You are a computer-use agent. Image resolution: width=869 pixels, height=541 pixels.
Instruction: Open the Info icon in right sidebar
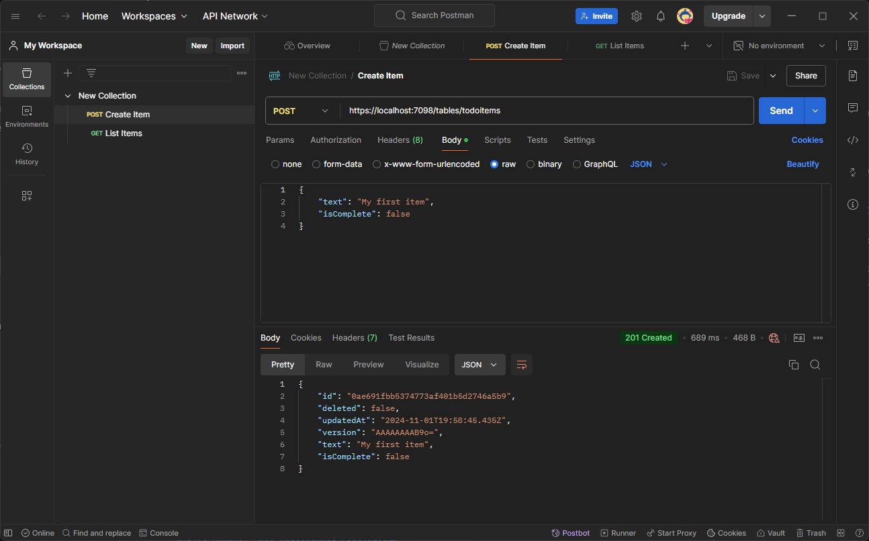853,204
